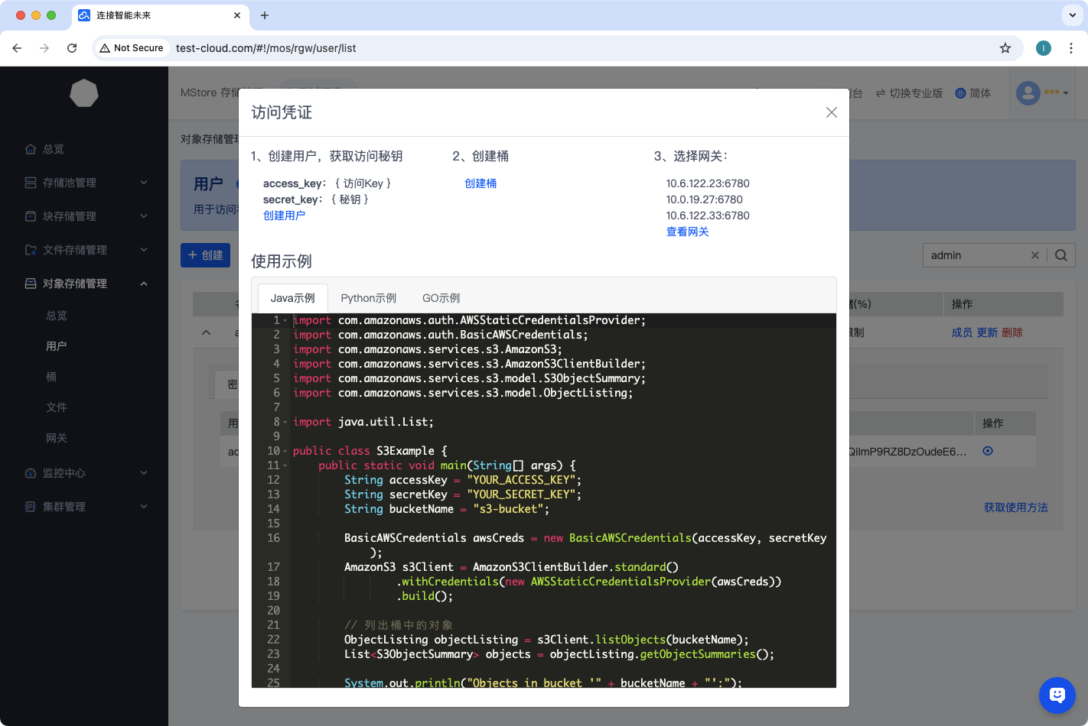Switch to the GO示例 tab
Image resolution: width=1088 pixels, height=726 pixels.
[441, 298]
